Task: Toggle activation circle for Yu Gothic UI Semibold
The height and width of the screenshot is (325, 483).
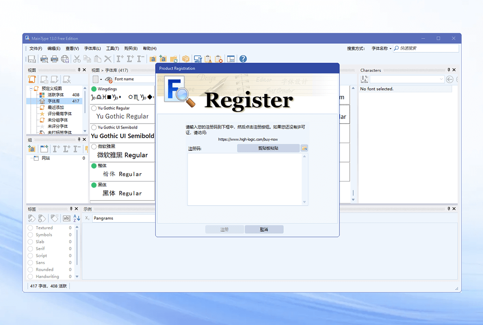Action: click(x=94, y=127)
